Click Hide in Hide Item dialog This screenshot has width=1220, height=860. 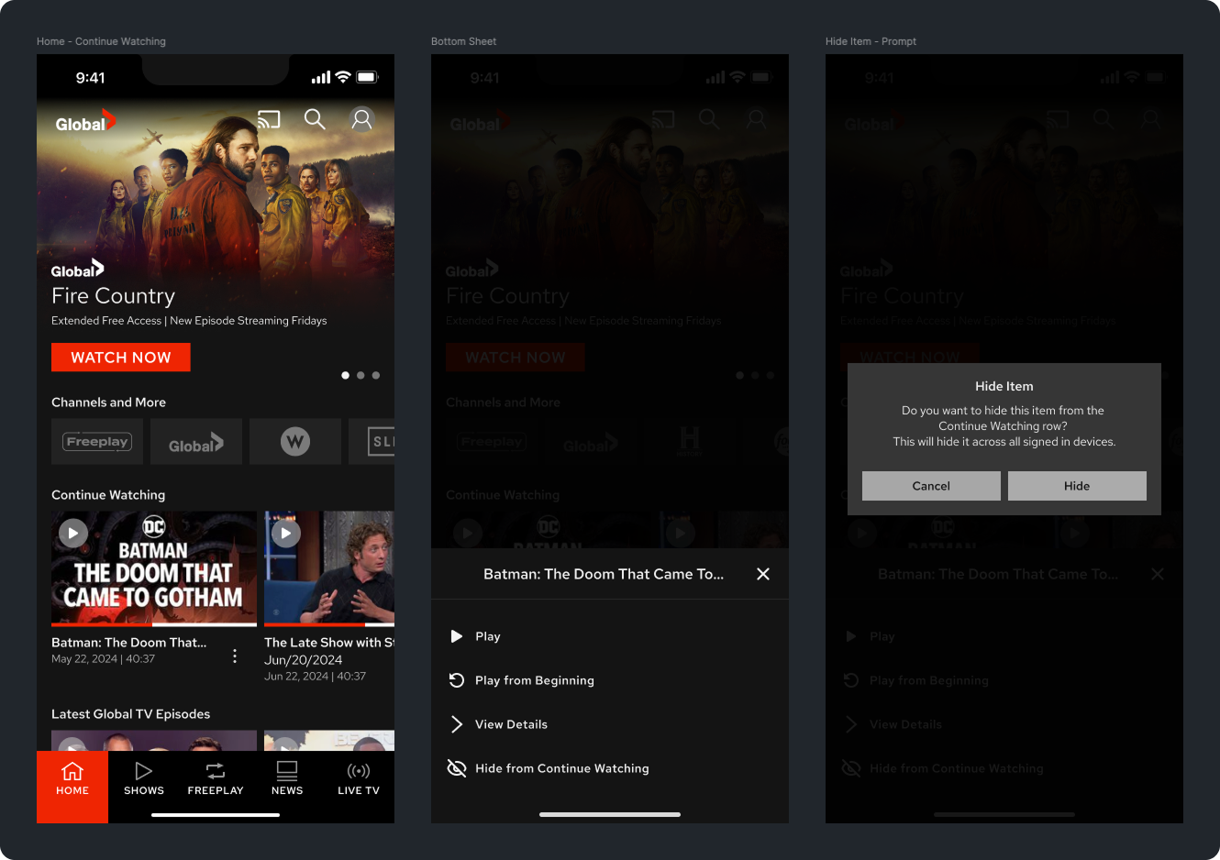pos(1077,486)
